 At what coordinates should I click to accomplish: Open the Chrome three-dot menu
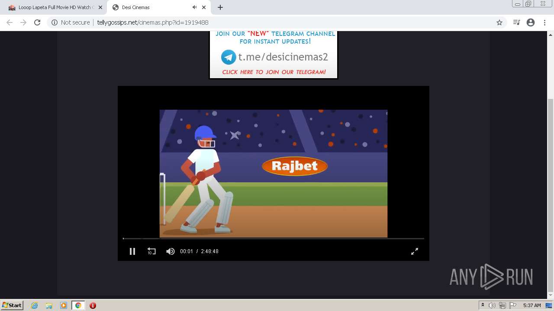tap(544, 22)
